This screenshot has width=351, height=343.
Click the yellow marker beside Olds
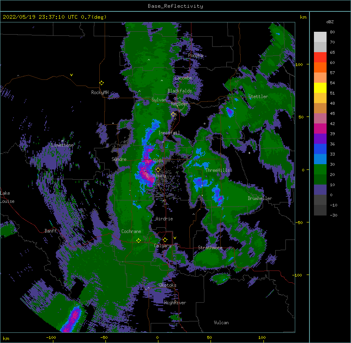(158, 170)
